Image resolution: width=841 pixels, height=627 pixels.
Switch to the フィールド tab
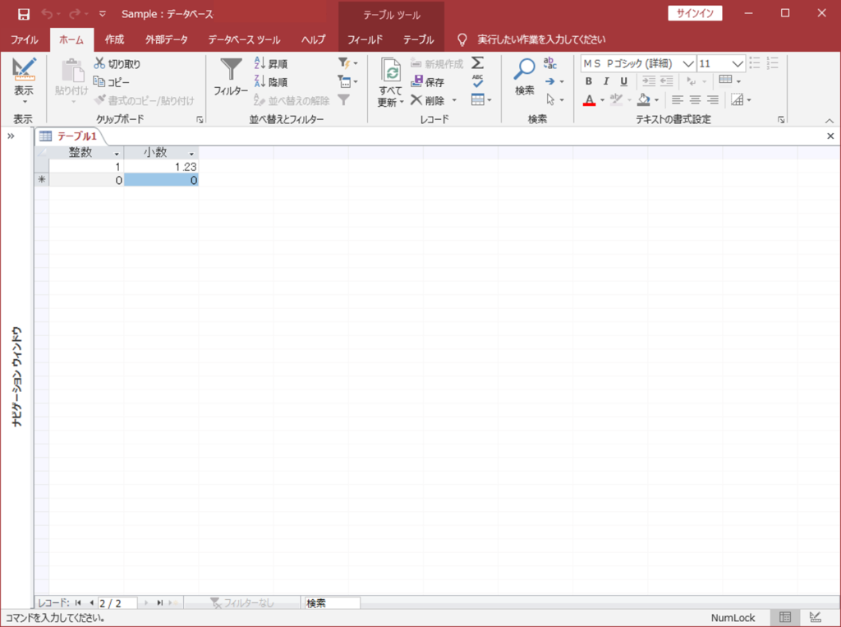click(x=365, y=39)
